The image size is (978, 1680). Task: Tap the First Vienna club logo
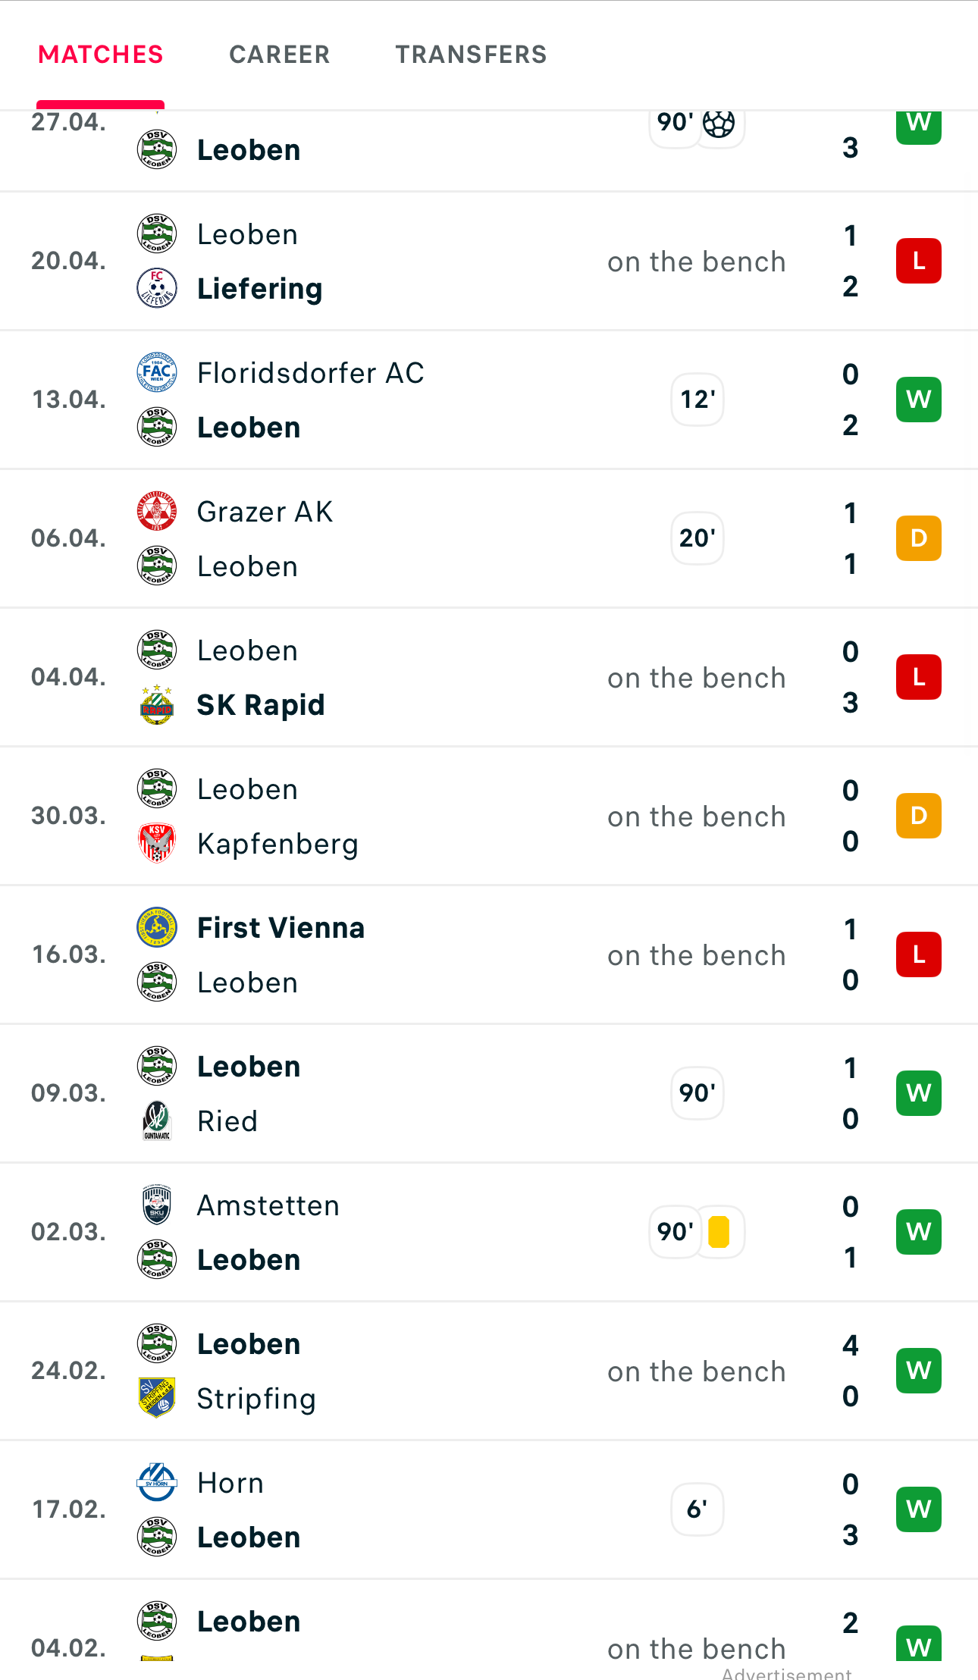pos(157,927)
